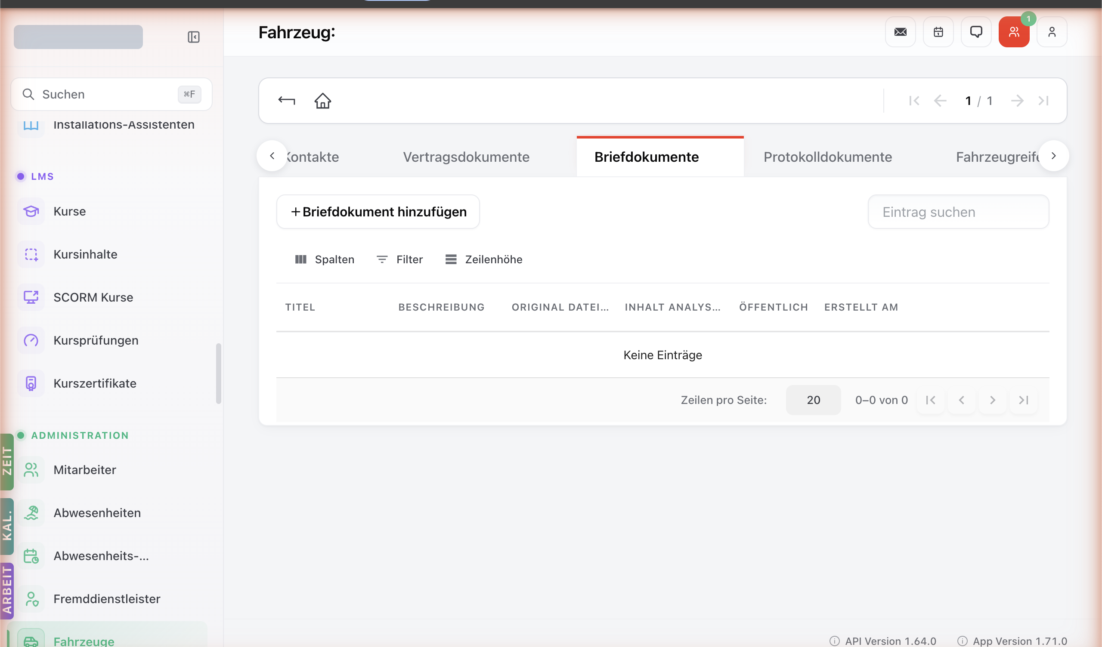Click the red users icon with badge
This screenshot has width=1102, height=647.
pos(1014,32)
